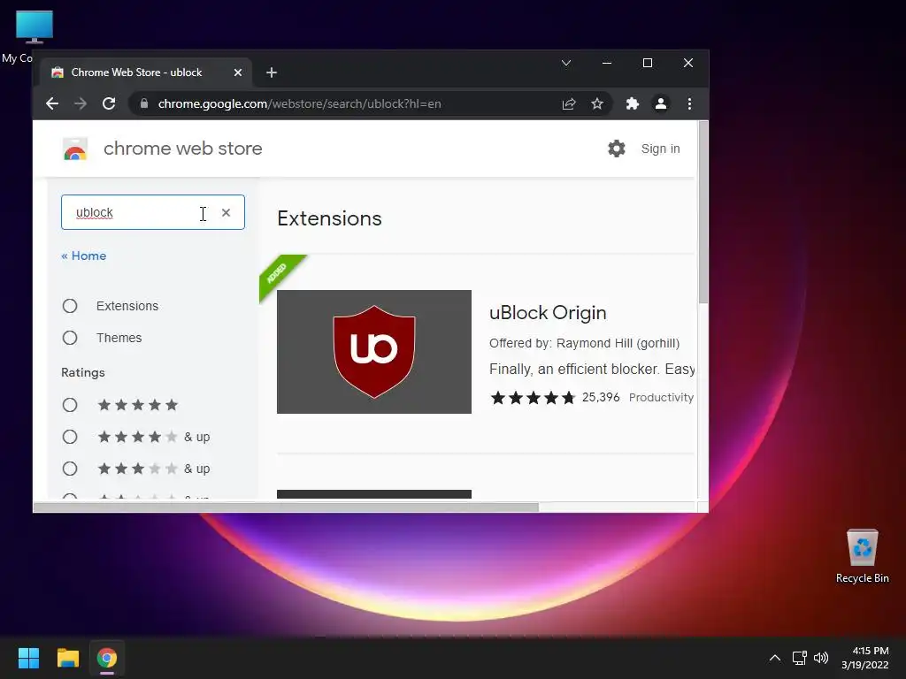Open the clock and date panel
The width and height of the screenshot is (906, 679).
point(865,658)
